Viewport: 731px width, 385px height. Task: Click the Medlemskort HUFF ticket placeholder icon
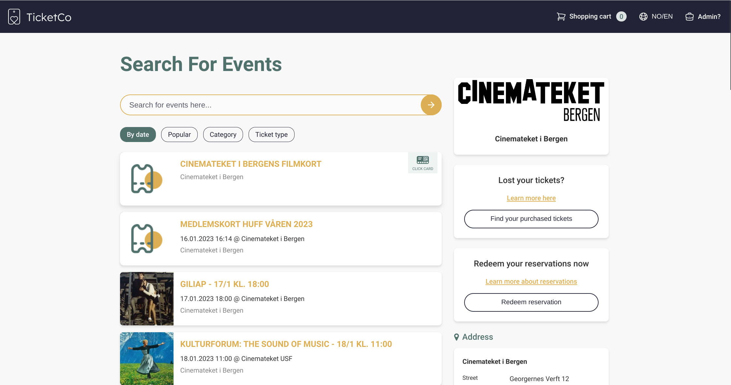coord(146,238)
